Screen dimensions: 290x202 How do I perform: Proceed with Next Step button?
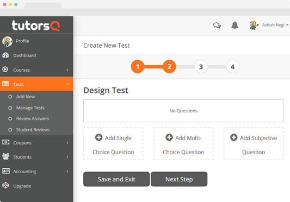pos(179,179)
